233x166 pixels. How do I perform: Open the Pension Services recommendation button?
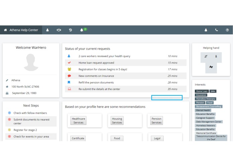[157, 120]
